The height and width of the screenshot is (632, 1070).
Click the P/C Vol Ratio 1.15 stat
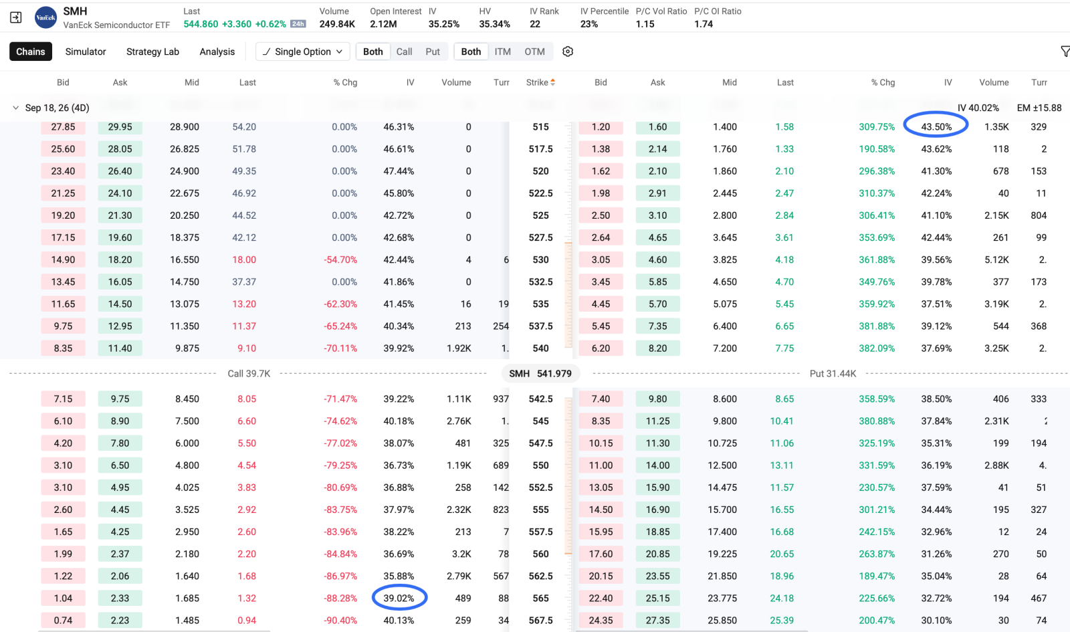coord(661,17)
